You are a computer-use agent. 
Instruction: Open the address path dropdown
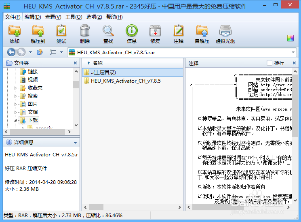[x=293, y=52]
